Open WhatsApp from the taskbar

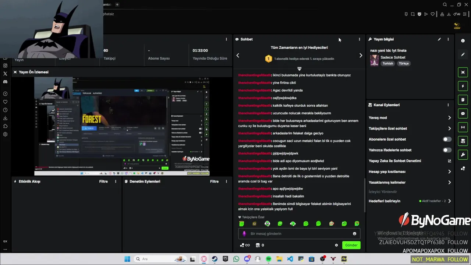[236, 259]
